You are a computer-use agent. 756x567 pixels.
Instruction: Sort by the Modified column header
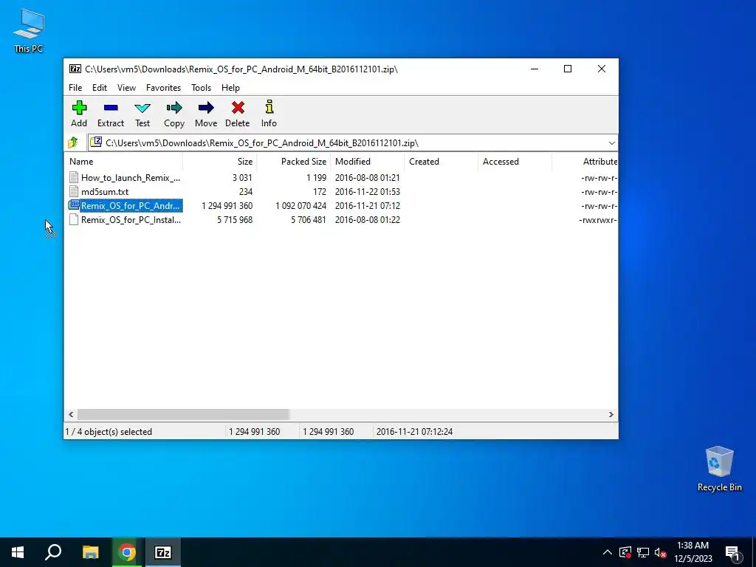[x=368, y=162]
